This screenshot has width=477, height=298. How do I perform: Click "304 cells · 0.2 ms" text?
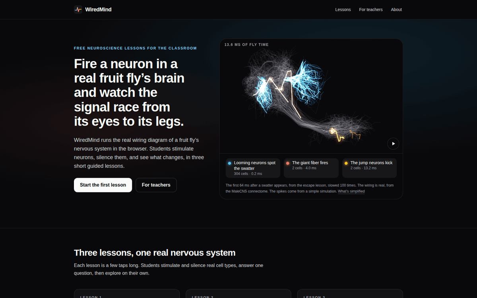[x=248, y=174]
